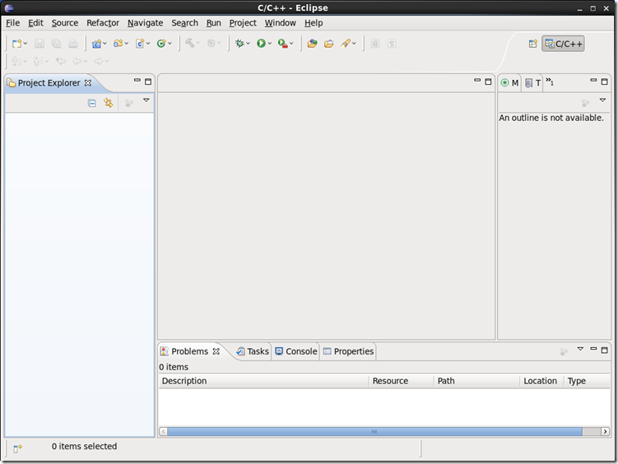Click the Save All icon
618x464 pixels.
tap(56, 44)
